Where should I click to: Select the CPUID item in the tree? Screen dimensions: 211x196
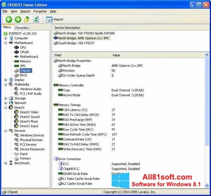pos(25,52)
